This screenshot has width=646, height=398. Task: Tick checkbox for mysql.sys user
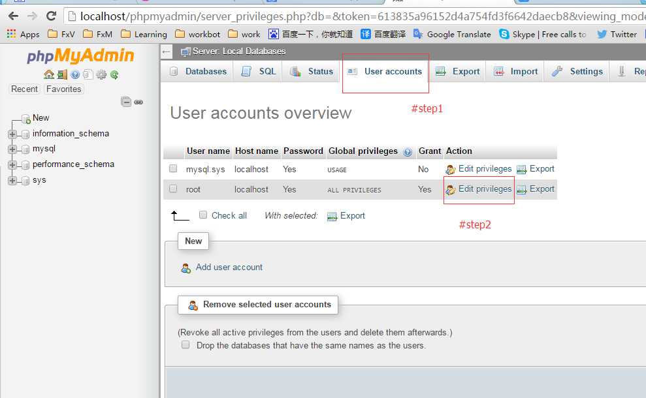pyautogui.click(x=173, y=168)
